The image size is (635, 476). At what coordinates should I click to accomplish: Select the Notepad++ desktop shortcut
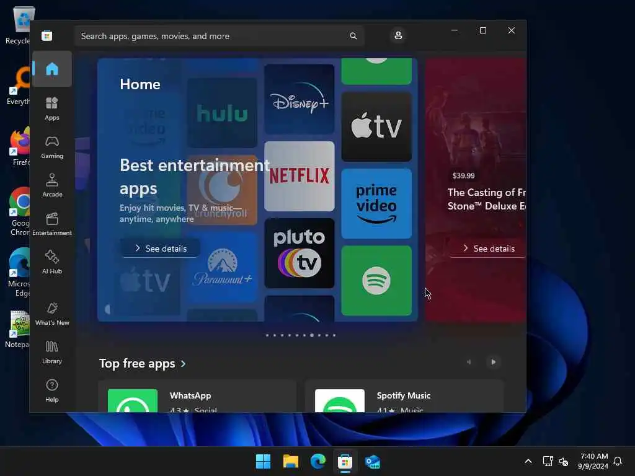click(17, 328)
